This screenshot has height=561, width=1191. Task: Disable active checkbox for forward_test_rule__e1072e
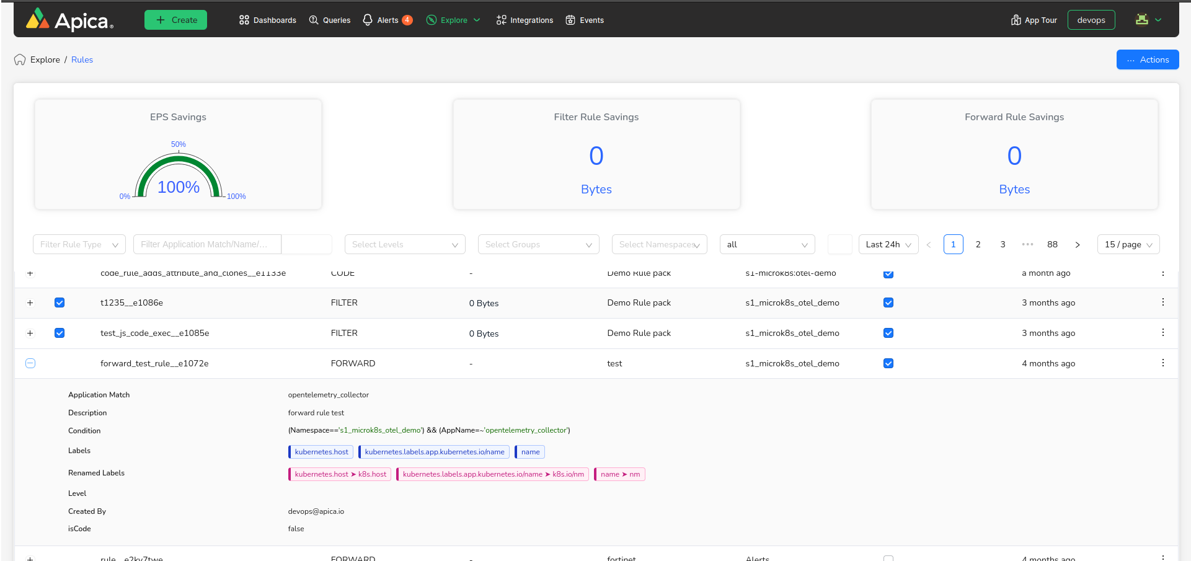tap(888, 363)
